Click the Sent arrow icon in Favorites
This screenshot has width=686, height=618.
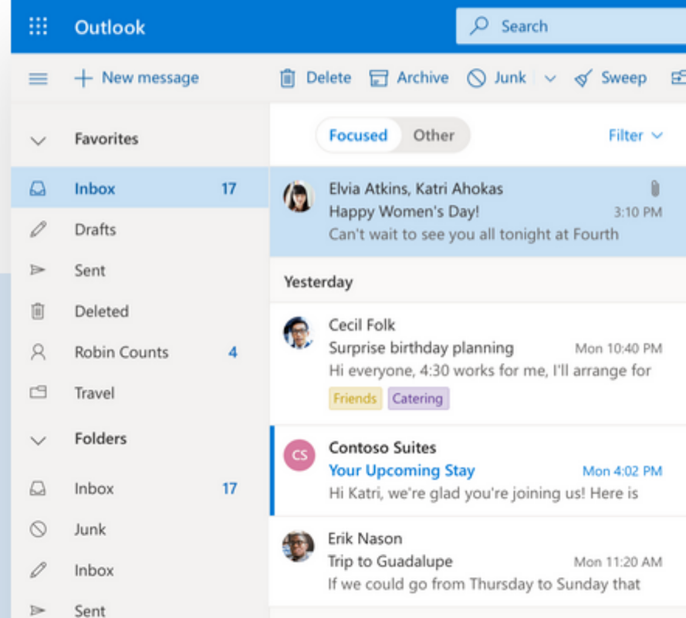(x=38, y=270)
